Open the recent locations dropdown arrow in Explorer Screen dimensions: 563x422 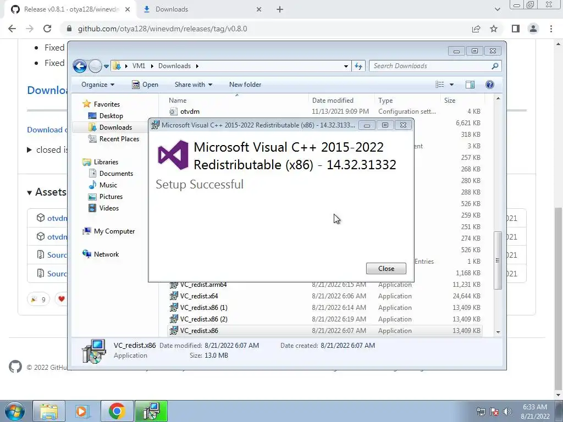106,66
